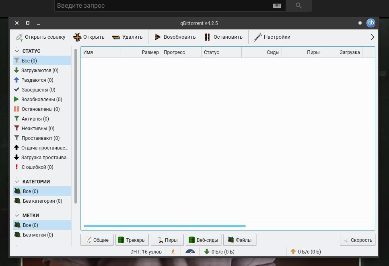Screen dimensions: 389x266
Task: Open the Веб-сиды details tab
Action: coord(204,240)
